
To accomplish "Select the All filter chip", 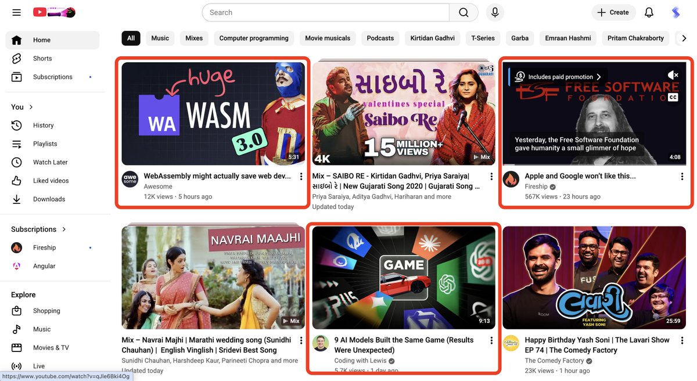I will coord(131,38).
